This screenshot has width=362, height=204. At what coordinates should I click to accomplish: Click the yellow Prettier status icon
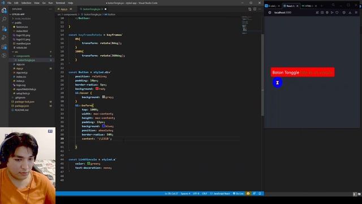(x=248, y=193)
